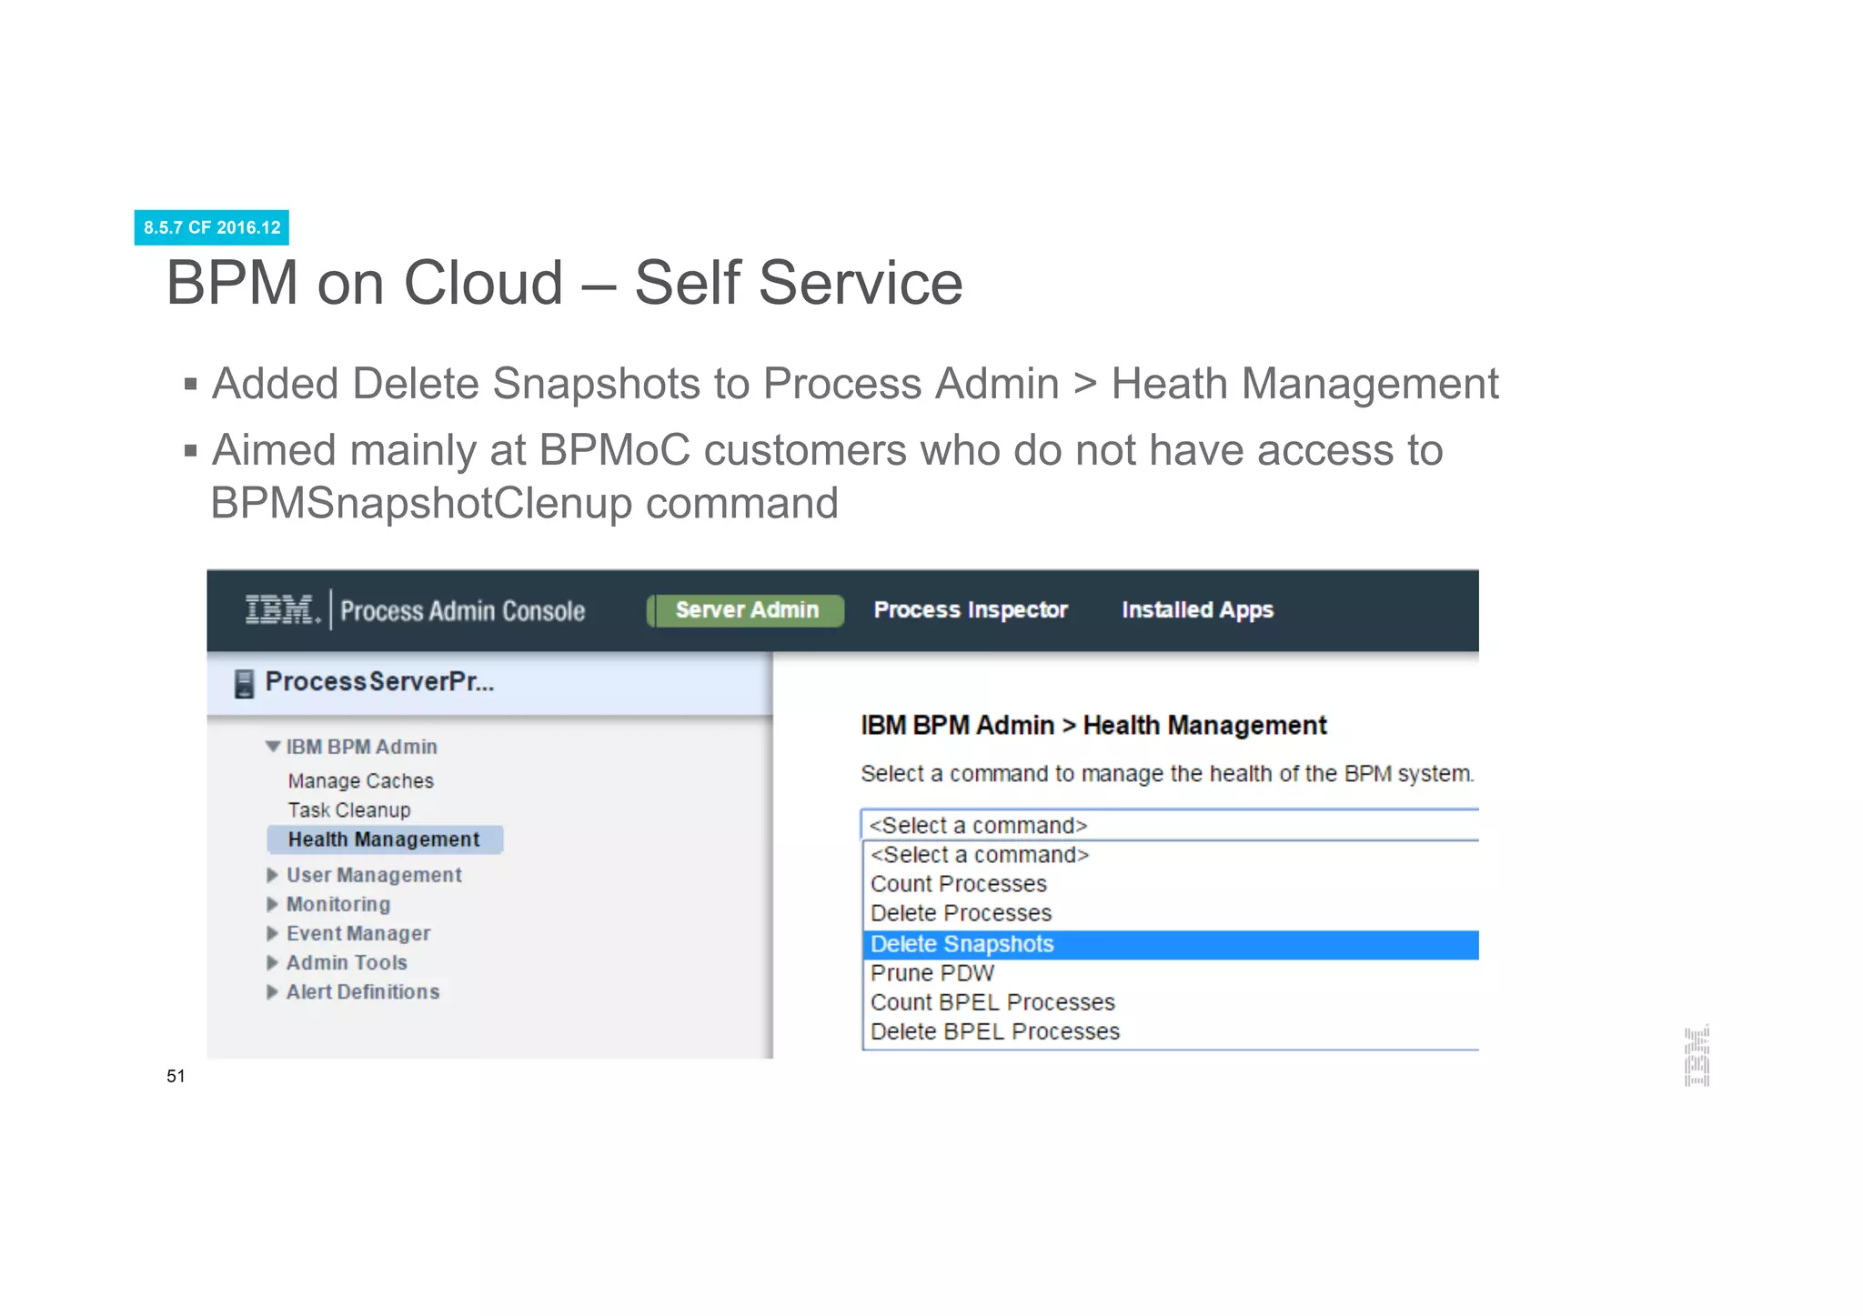Expand the Admin Tools node
Screen dimensions: 1863x1316
tap(272, 962)
